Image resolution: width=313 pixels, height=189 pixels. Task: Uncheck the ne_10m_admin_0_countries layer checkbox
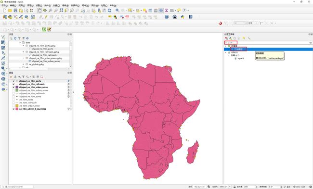point(13,109)
